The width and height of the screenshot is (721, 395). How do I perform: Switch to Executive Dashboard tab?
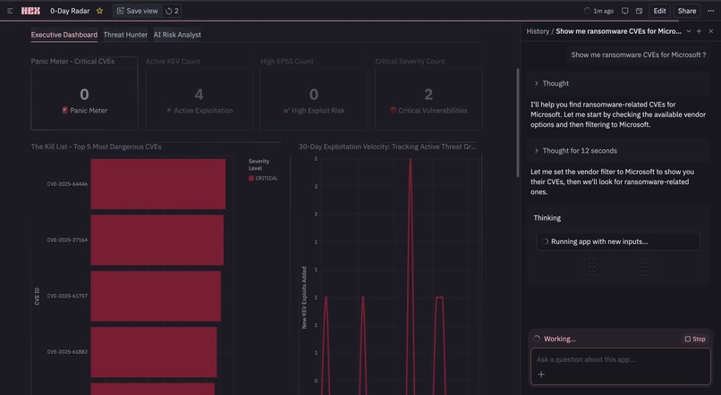(x=64, y=35)
